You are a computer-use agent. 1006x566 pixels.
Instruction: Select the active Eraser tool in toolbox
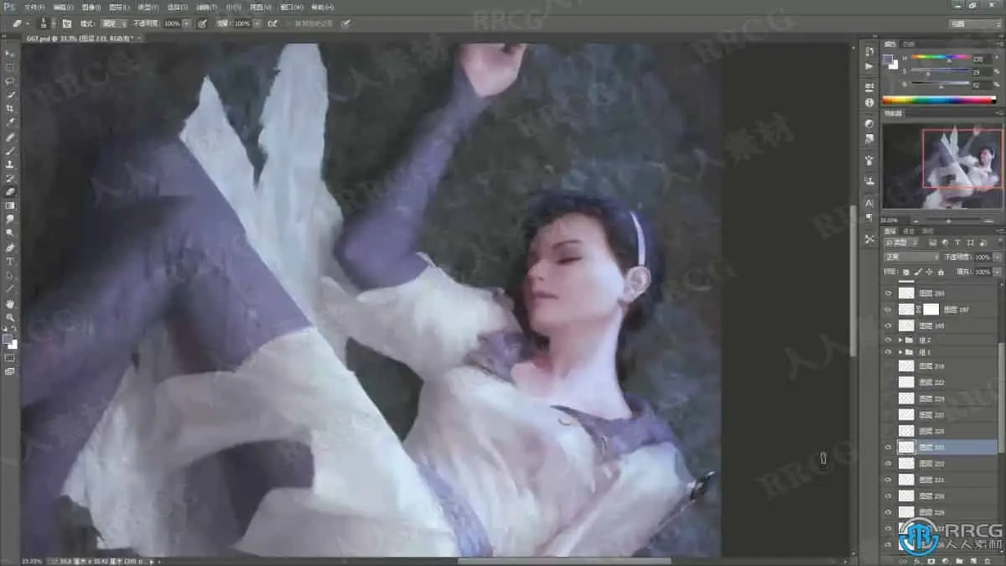click(10, 192)
